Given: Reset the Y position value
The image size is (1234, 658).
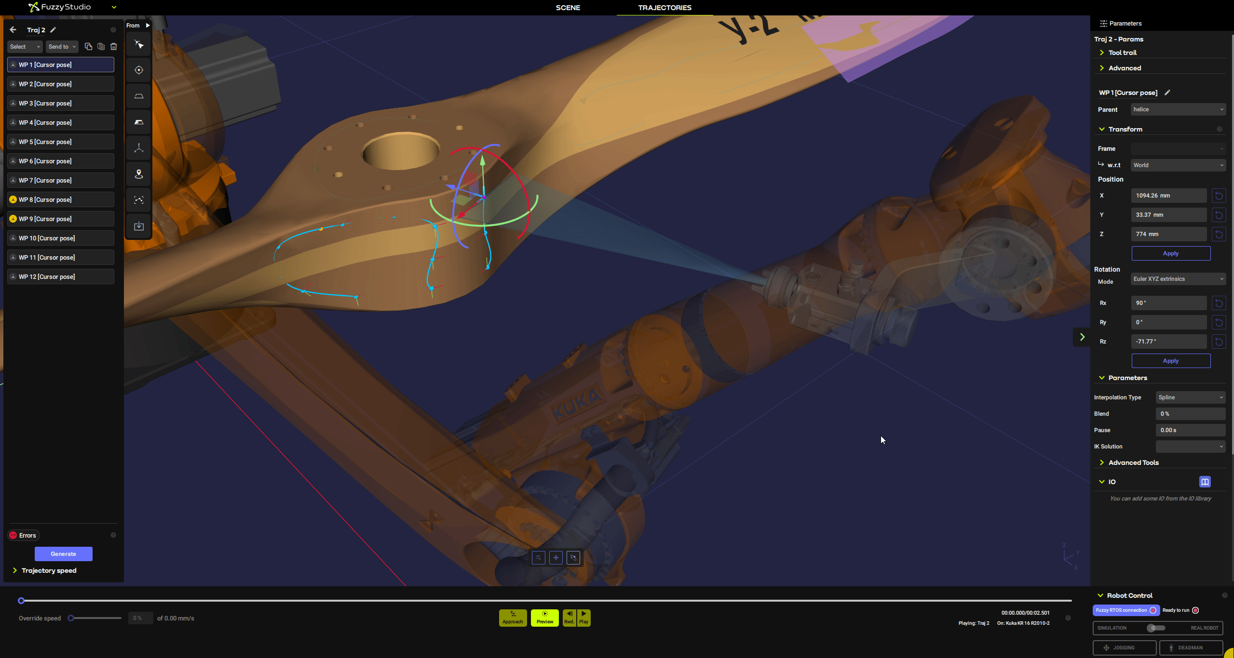Looking at the screenshot, I should (1219, 215).
